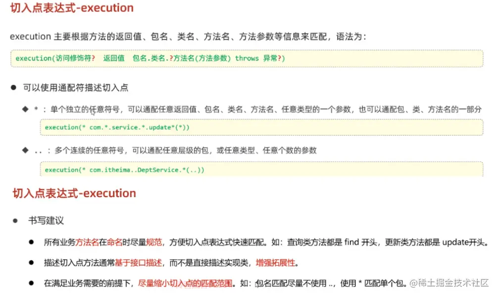Image resolution: width=498 pixels, height=297 pixels.
Task: Click the red phrase 增强拓展性
Action: click(275, 263)
